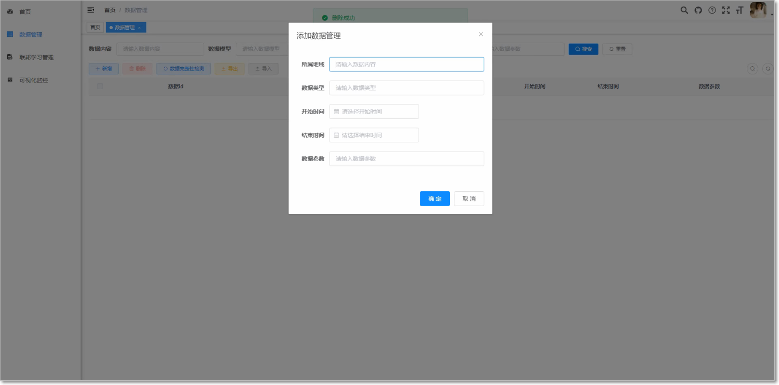The width and height of the screenshot is (779, 385).
Task: Click the 首页 dashboard icon in sidebar
Action: point(10,11)
